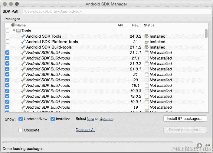
Task: Uncheck the Build-tools 21.0.1 checkbox
Action: coord(7,69)
